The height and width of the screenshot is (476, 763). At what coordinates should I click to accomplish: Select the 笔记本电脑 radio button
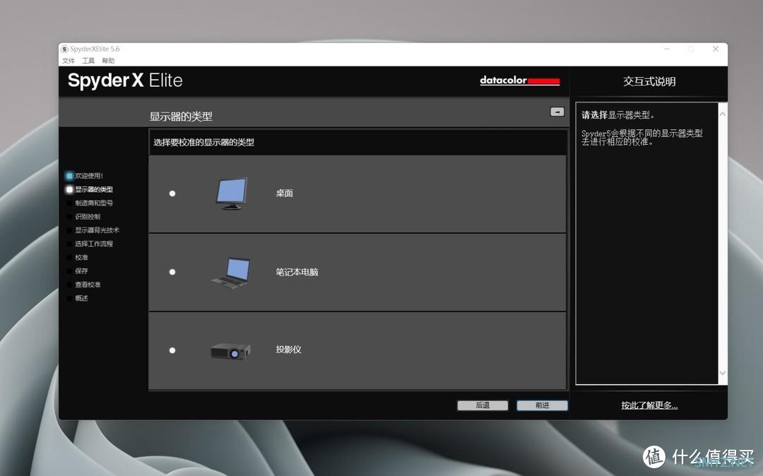[172, 272]
